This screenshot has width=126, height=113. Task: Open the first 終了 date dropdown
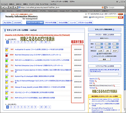click(99, 47)
